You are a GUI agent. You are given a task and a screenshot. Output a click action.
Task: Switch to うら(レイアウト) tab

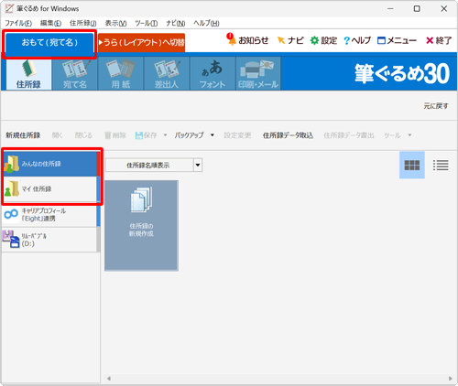click(142, 42)
